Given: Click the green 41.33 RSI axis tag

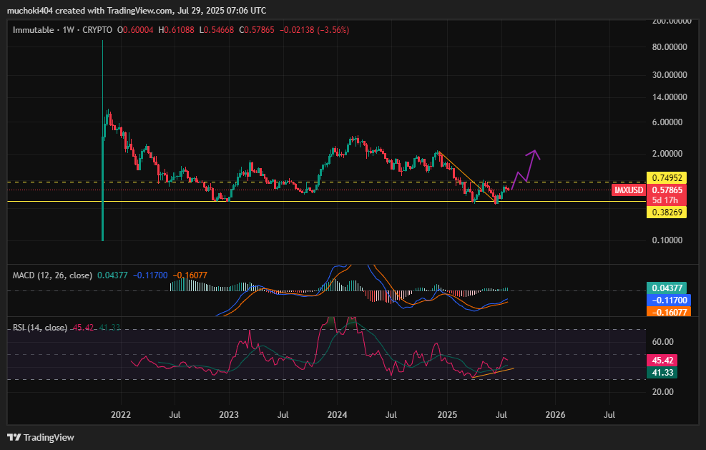Looking at the screenshot, I should (662, 373).
